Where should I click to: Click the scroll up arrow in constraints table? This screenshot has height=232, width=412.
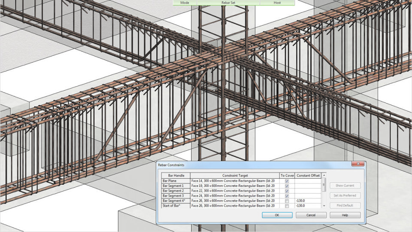tap(324, 175)
